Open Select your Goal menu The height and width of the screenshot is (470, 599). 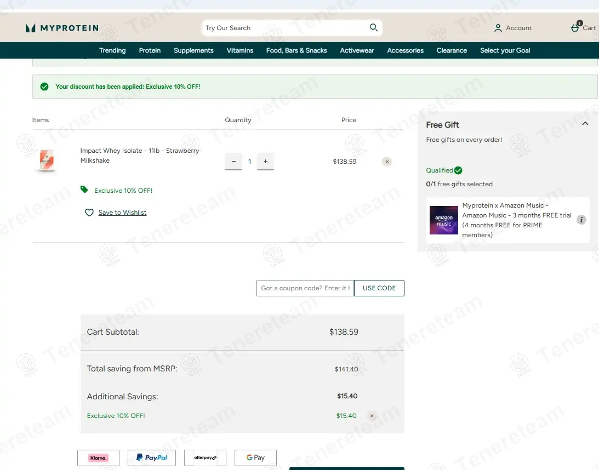505,50
